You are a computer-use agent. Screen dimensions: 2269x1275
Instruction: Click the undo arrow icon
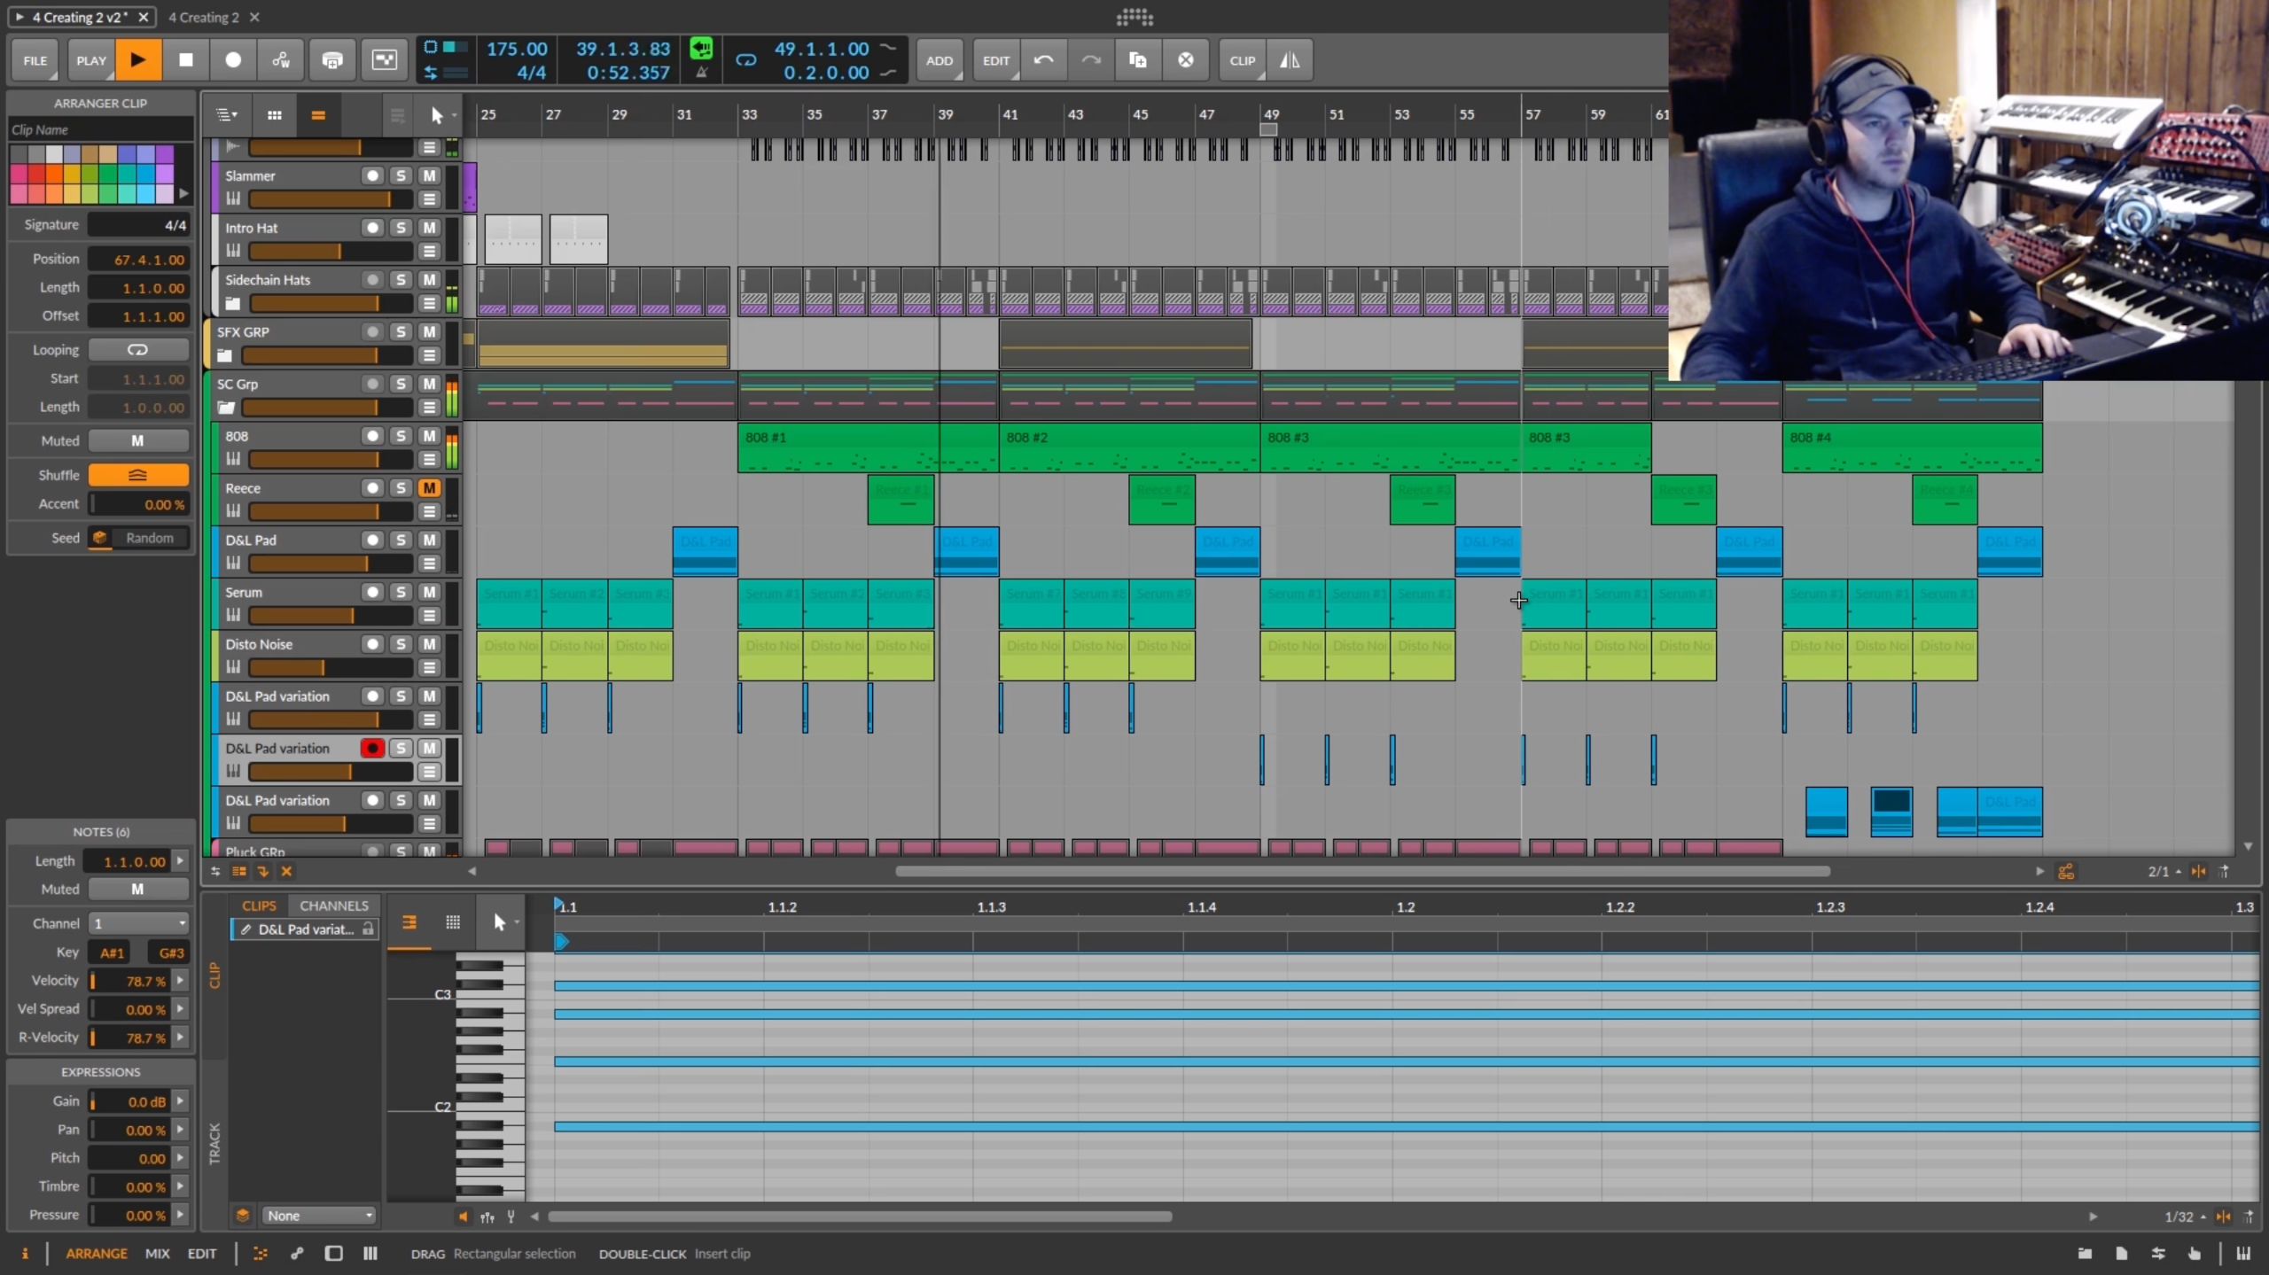point(1043,60)
